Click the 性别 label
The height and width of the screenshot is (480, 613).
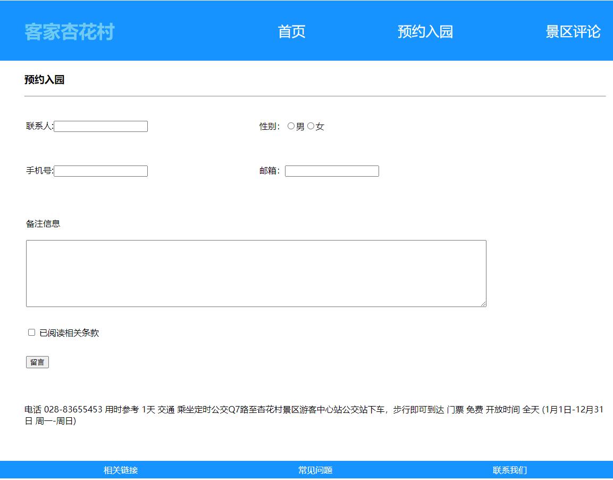[x=268, y=127]
